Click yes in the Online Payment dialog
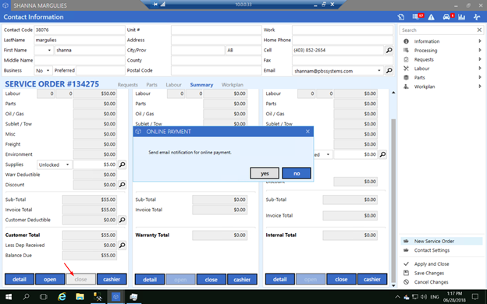The height and width of the screenshot is (304, 487). point(265,173)
